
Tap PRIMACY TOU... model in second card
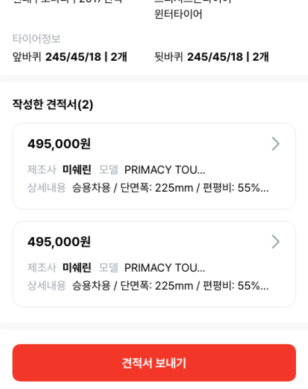(x=165, y=268)
